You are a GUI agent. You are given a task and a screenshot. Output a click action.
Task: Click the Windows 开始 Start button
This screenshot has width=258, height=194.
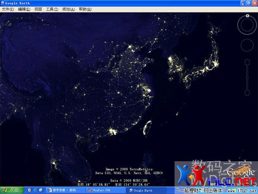click(11, 190)
